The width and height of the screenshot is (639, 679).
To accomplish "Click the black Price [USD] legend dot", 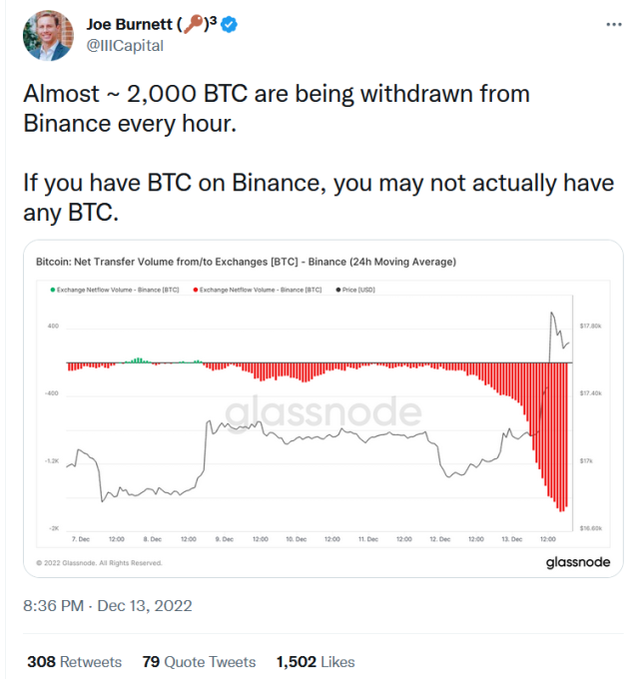I will point(338,290).
